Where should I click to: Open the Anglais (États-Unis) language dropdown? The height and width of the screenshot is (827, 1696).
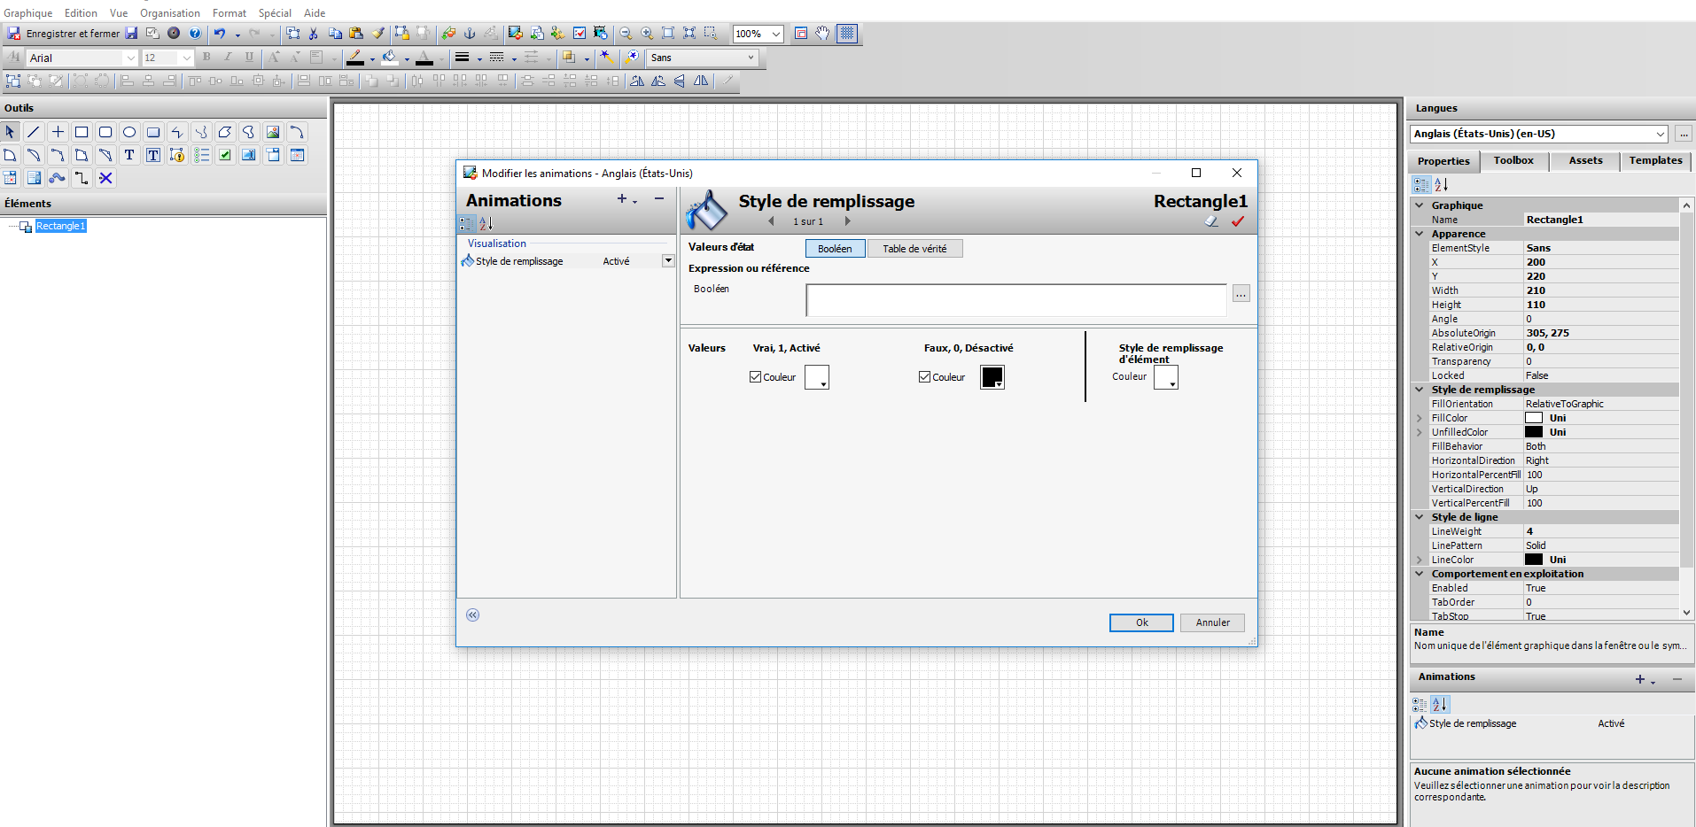[1660, 134]
